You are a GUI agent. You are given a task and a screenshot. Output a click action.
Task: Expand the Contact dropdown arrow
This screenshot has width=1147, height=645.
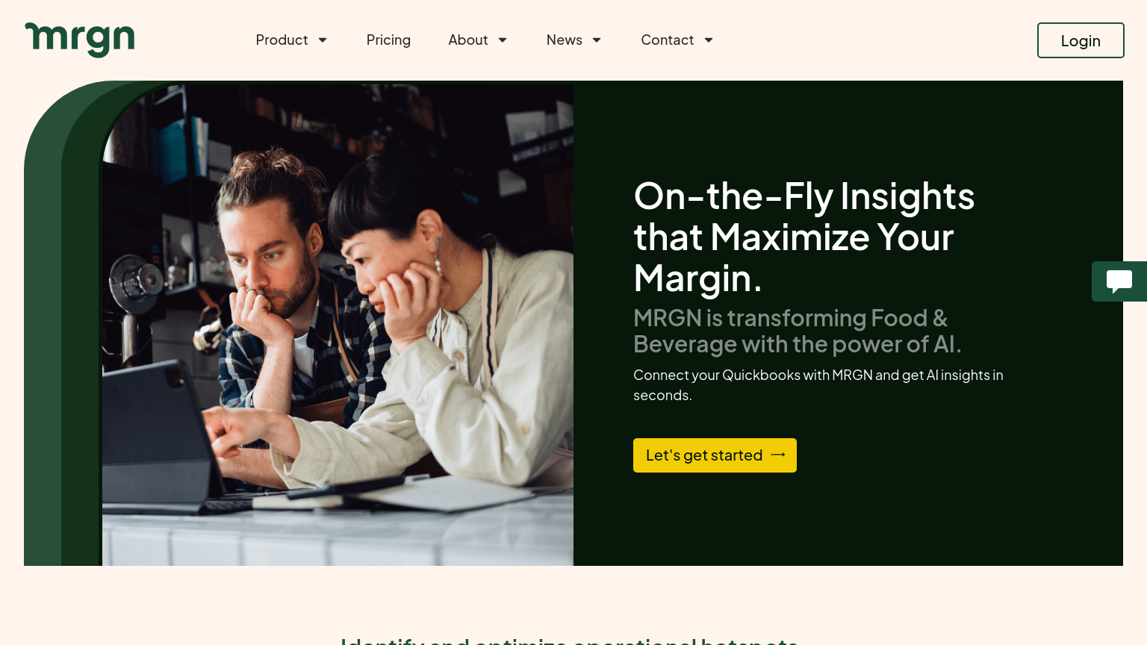coord(709,40)
